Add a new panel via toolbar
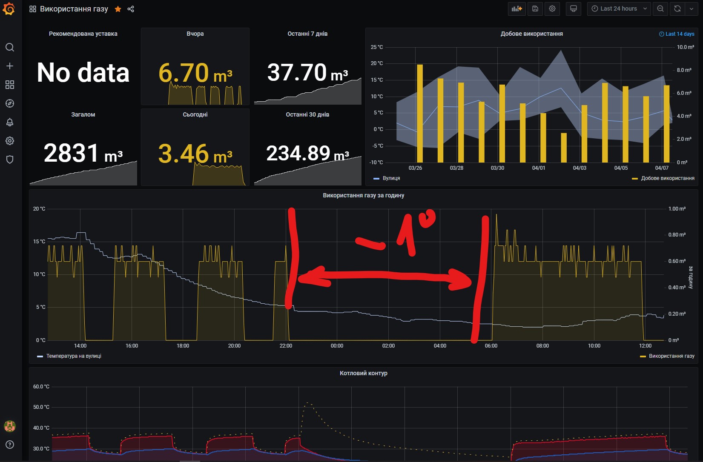The width and height of the screenshot is (703, 462). (x=517, y=9)
